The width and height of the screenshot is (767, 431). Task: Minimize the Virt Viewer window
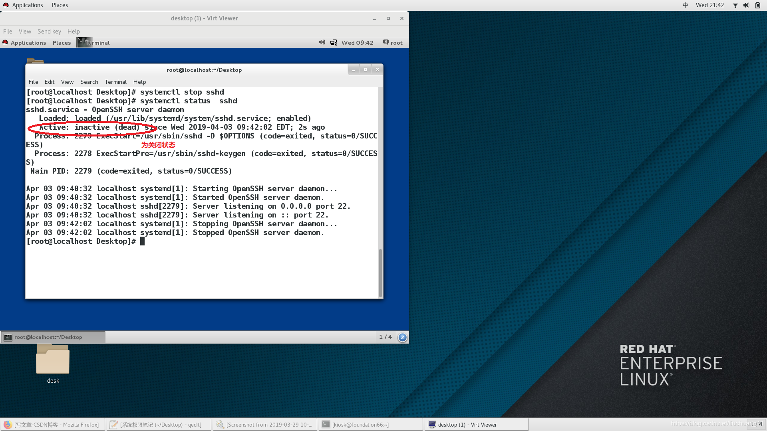(375, 18)
